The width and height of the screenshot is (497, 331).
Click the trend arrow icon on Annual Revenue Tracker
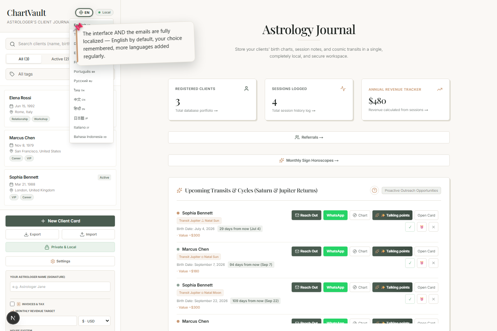pos(440,89)
